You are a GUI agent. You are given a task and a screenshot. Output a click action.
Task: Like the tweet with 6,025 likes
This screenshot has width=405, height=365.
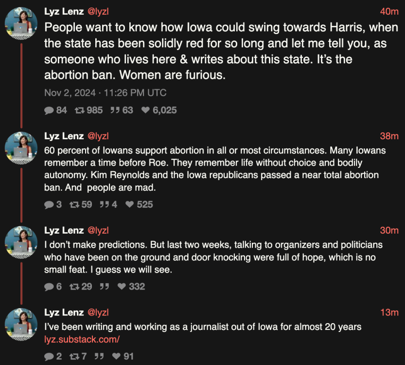coord(145,110)
